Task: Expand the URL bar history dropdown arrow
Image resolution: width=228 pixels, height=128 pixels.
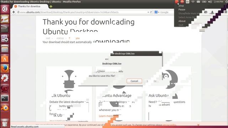Action: pyautogui.click(x=148, y=12)
